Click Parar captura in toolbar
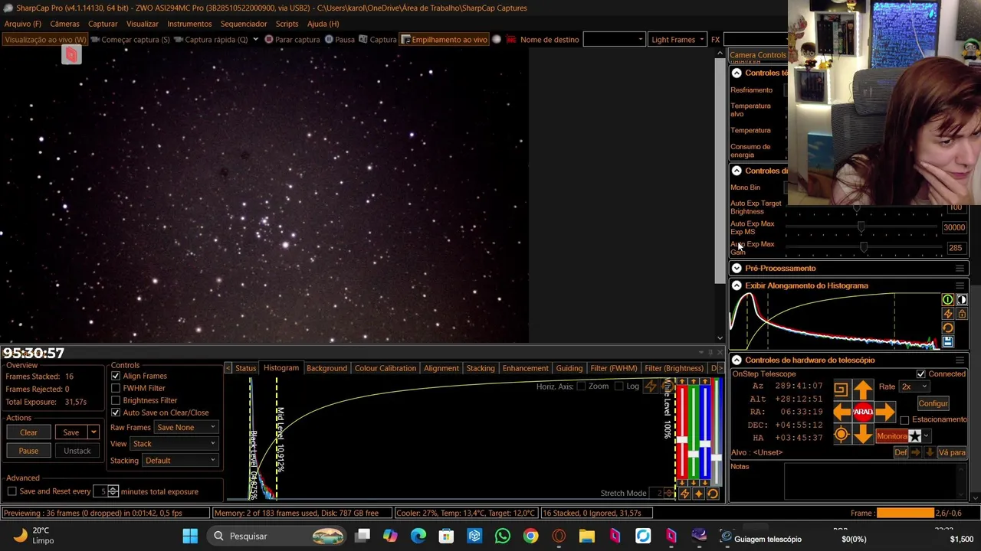Image resolution: width=981 pixels, height=551 pixels. click(x=292, y=40)
